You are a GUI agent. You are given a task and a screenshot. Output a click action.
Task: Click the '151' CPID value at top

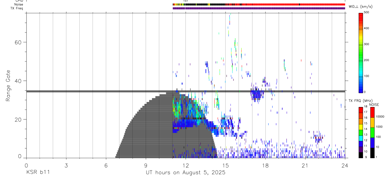[x=186, y=1]
